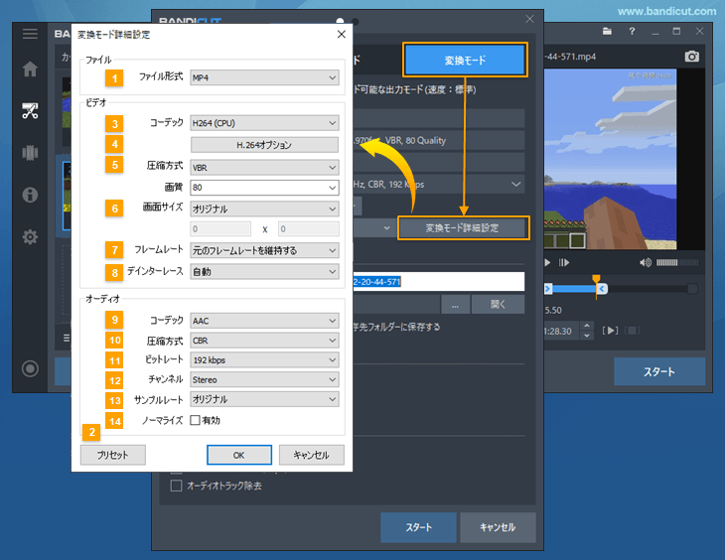725x560 pixels.
Task: Open Settings gear in sidebar
Action: pyautogui.click(x=30, y=236)
